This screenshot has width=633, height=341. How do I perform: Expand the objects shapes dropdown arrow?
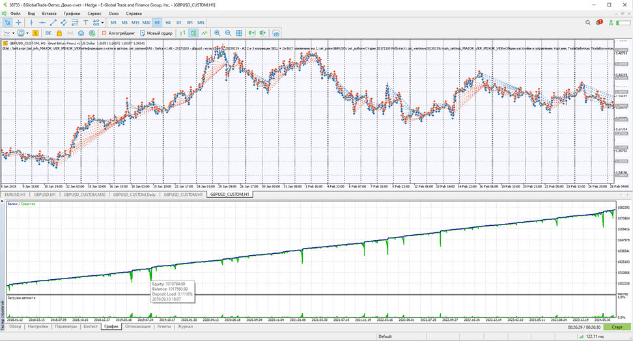click(x=102, y=23)
